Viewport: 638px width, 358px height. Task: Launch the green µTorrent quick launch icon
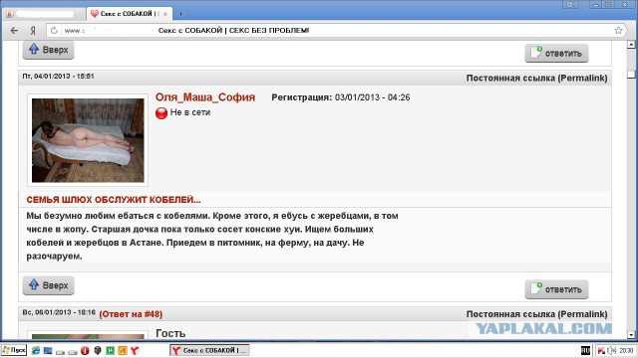coord(110,351)
